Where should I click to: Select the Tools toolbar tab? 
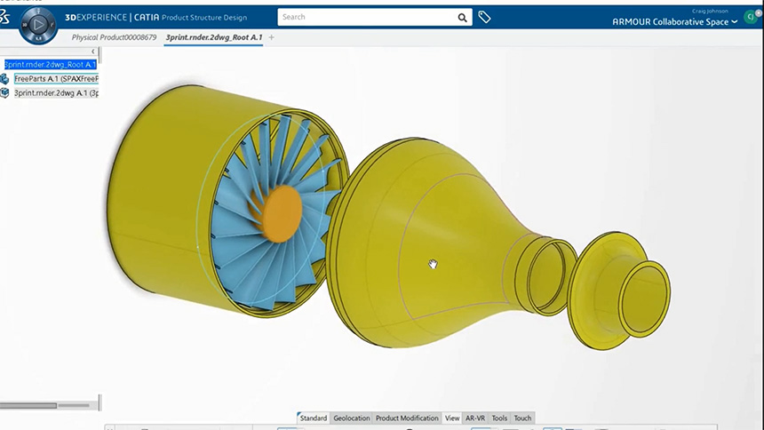point(499,418)
